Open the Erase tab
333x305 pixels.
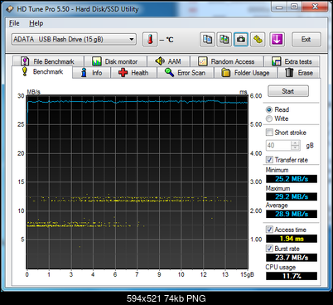tap(299, 73)
